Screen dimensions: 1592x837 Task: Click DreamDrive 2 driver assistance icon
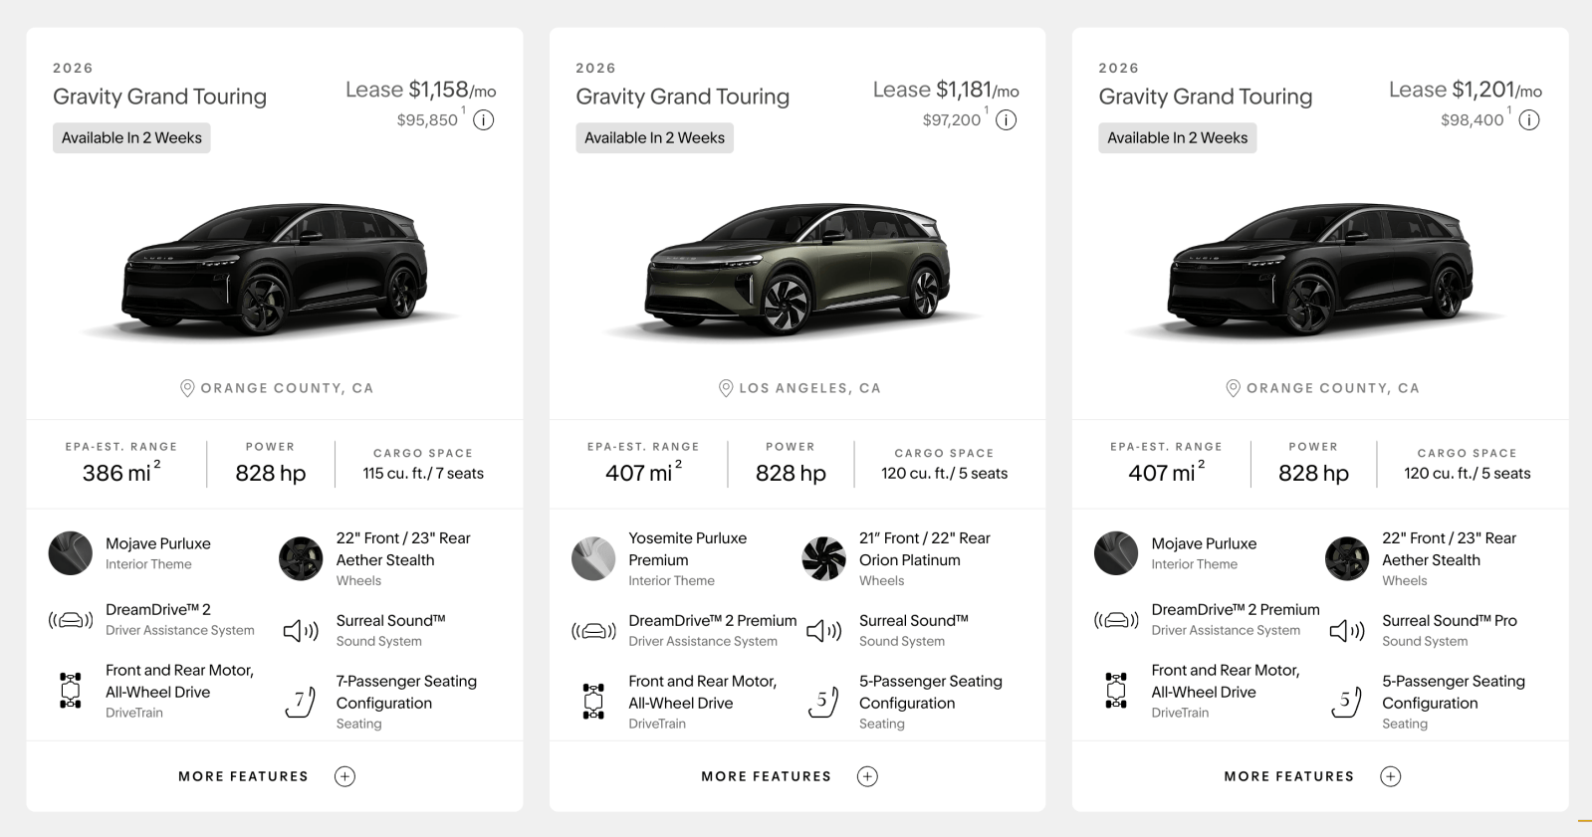click(71, 620)
